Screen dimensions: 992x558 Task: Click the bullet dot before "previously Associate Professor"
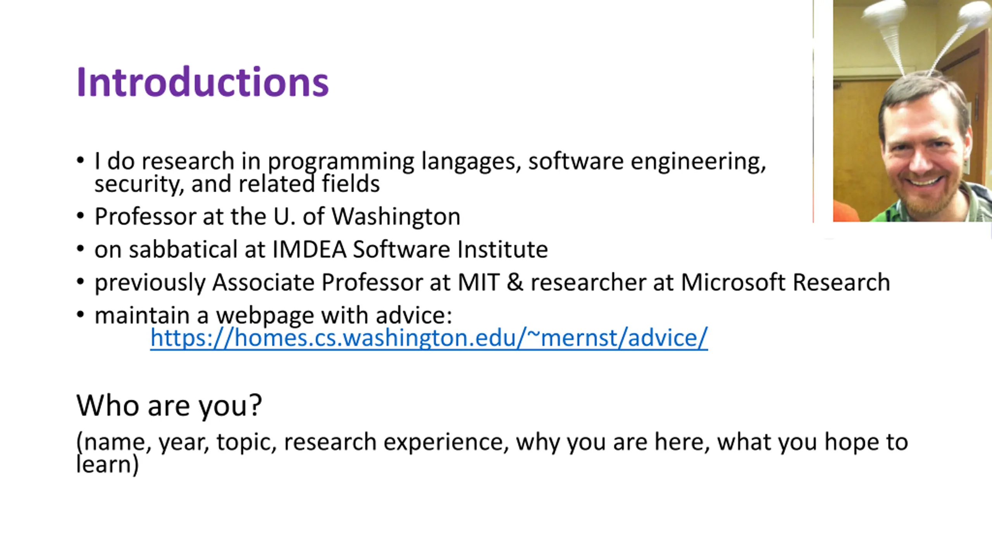(80, 282)
